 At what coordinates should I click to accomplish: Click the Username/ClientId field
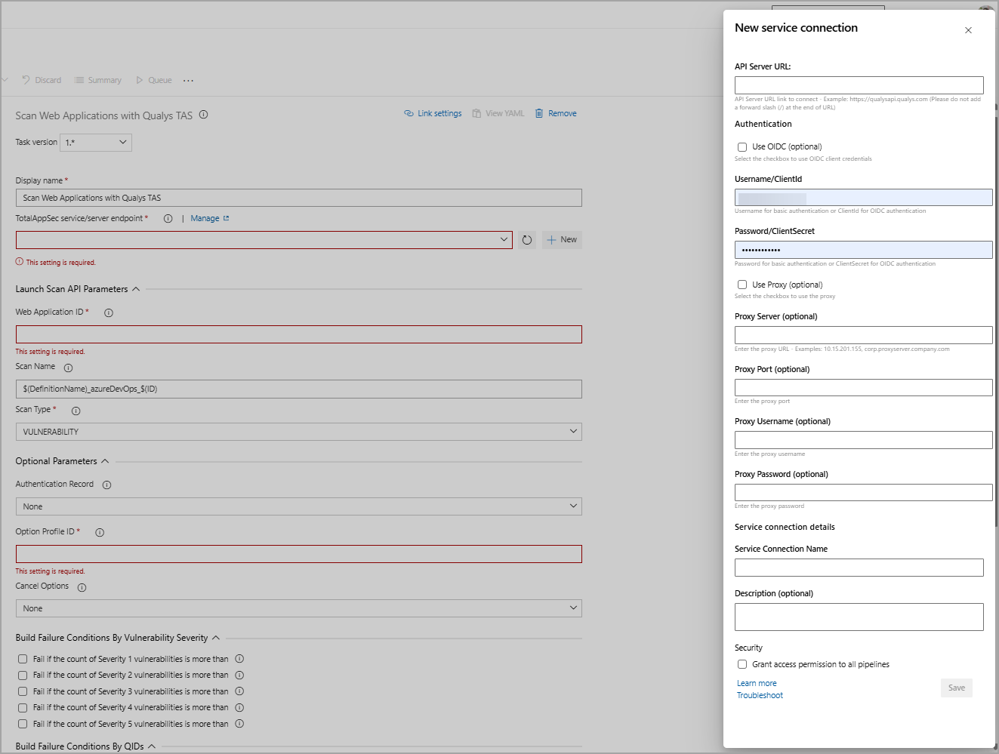(864, 198)
